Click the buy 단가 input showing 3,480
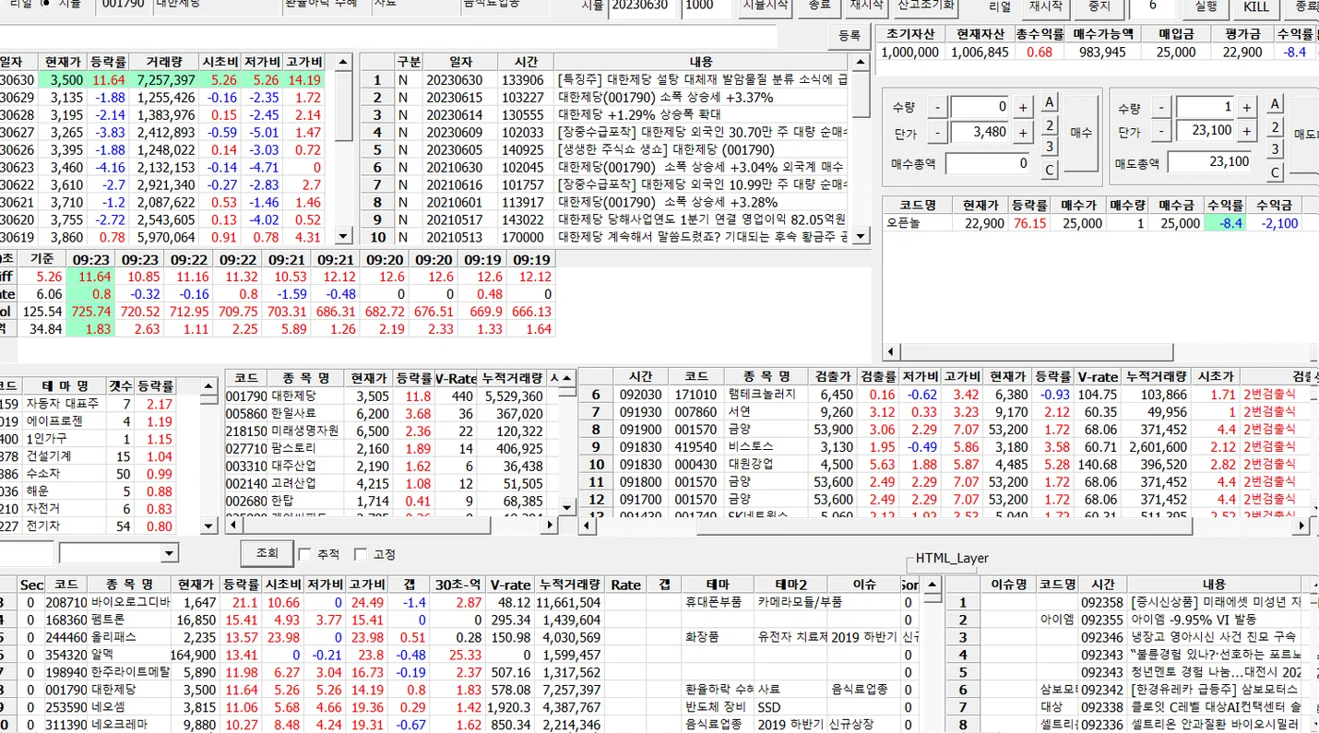 [979, 133]
